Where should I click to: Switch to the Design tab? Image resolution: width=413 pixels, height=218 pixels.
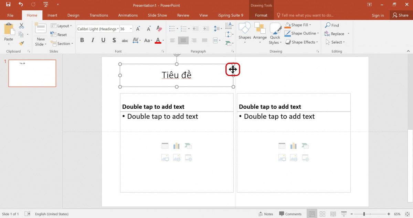[x=73, y=15]
